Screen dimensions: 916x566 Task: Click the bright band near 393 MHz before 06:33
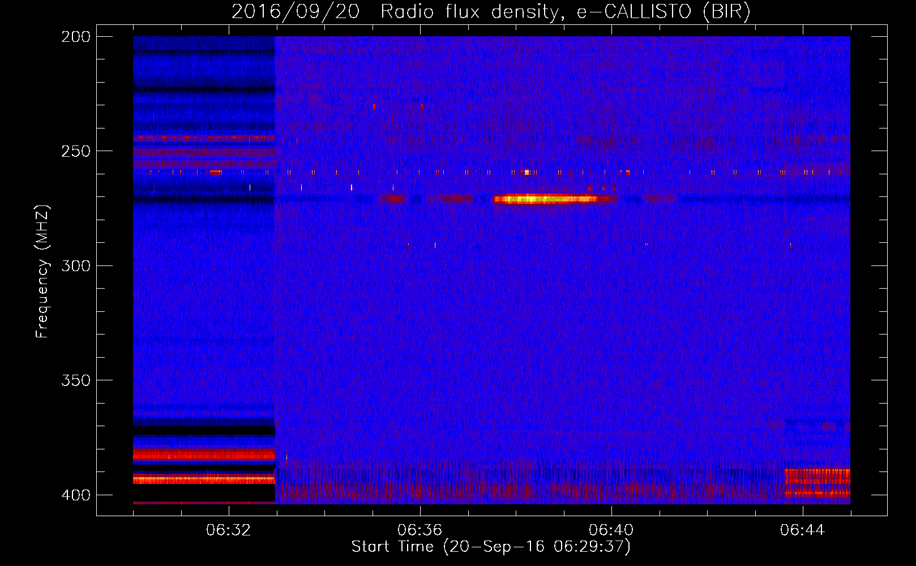tap(204, 479)
